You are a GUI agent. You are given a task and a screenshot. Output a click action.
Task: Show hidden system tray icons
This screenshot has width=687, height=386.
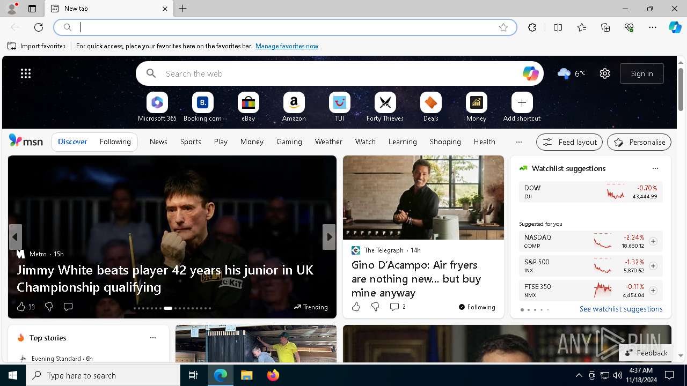pos(579,375)
